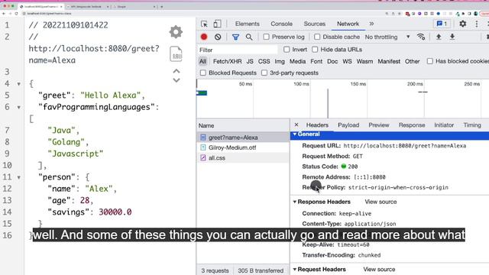Select the Gilroy-Medium.otf request row

(243, 147)
